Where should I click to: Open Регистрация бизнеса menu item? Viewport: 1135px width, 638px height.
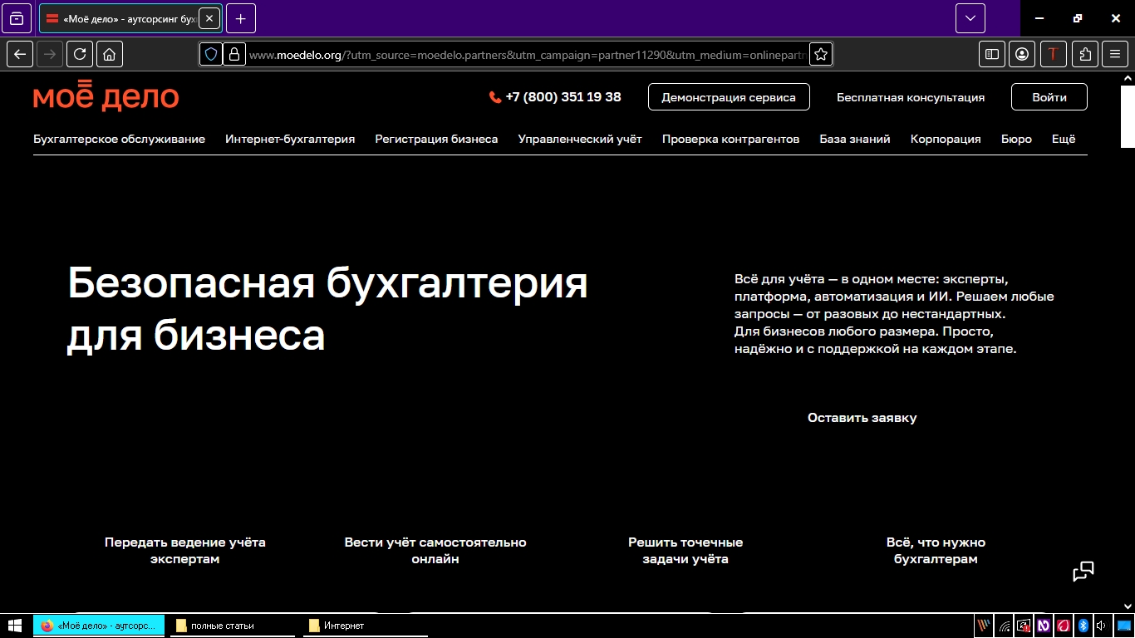[x=436, y=139]
